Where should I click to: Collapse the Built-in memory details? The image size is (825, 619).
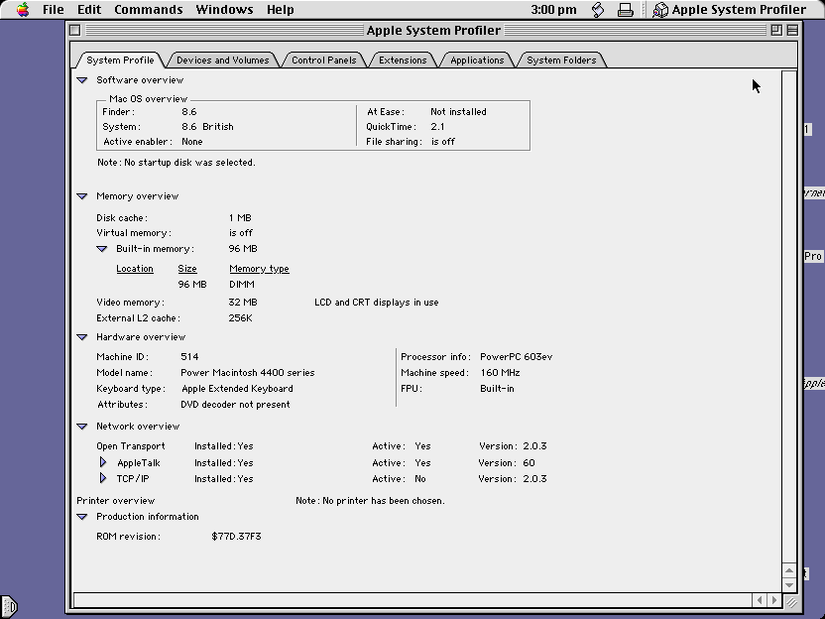click(101, 248)
